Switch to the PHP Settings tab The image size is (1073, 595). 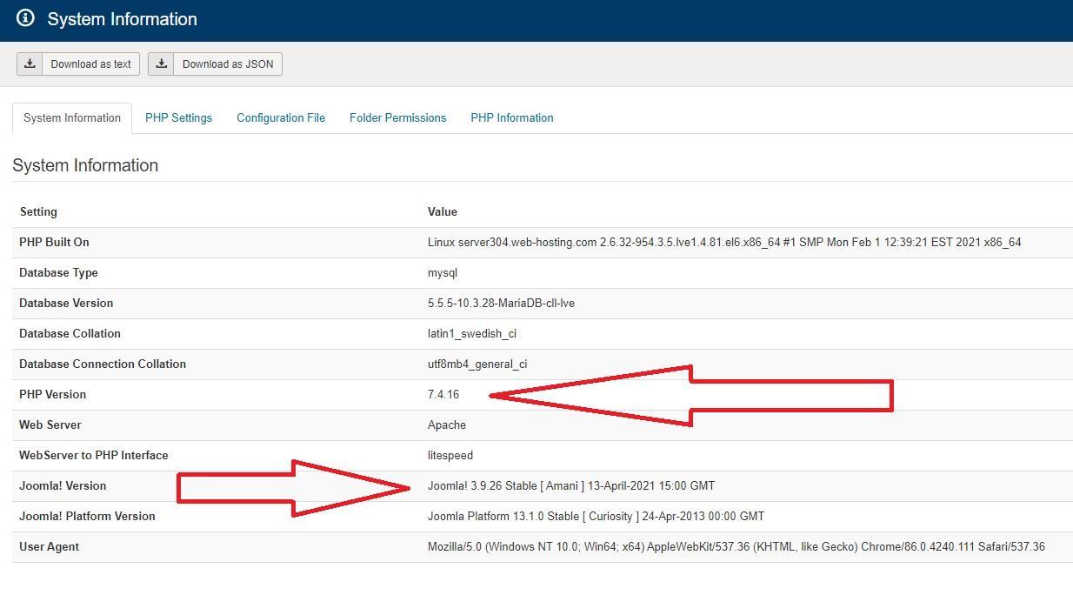(178, 117)
